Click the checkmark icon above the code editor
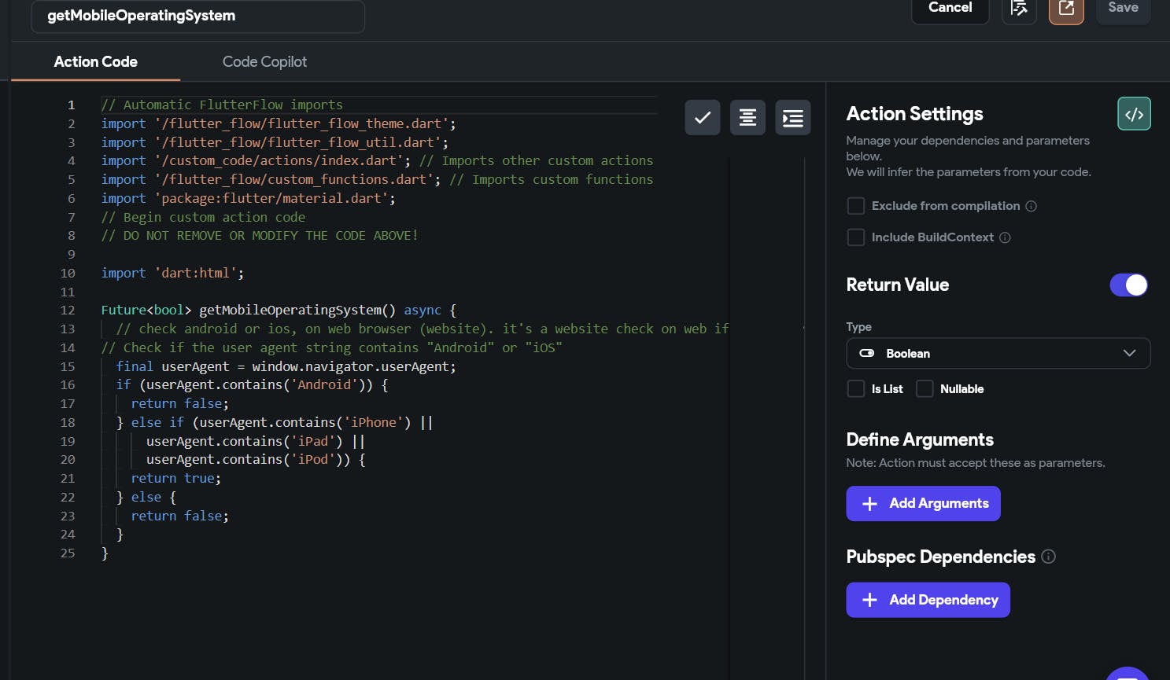This screenshot has height=680, width=1170. 702,118
